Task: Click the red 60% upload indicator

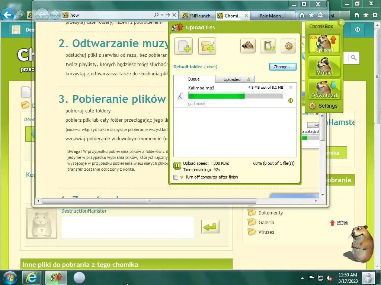Action: (339, 223)
